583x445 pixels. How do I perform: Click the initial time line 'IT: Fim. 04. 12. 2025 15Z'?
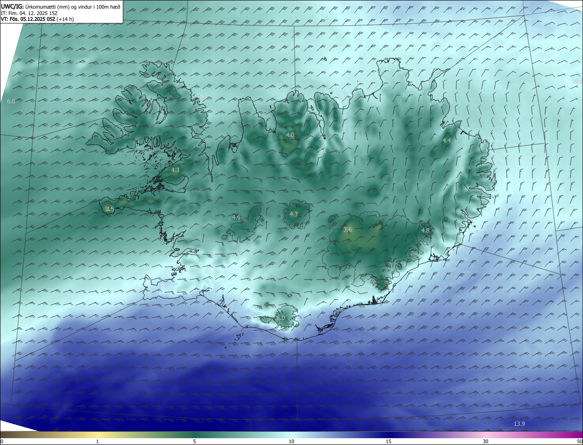pos(29,13)
